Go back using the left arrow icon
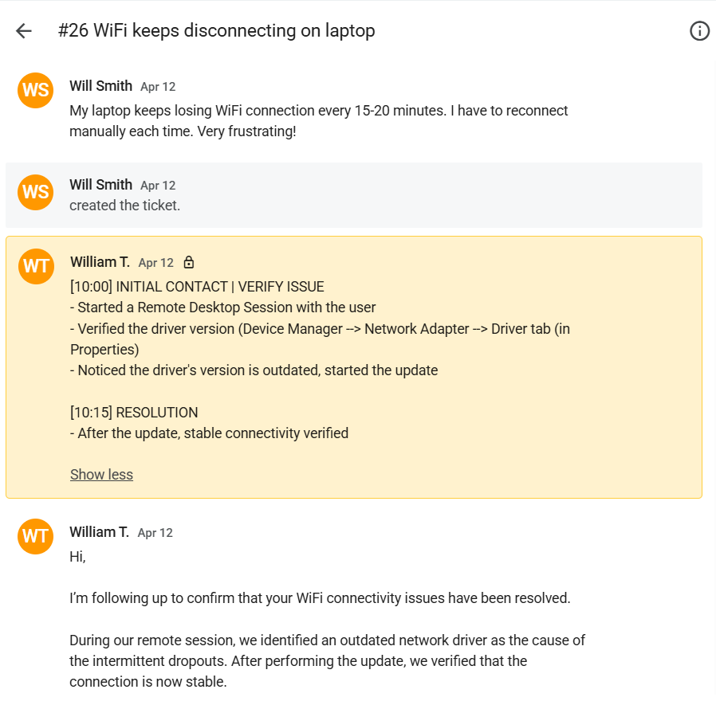 click(x=24, y=31)
